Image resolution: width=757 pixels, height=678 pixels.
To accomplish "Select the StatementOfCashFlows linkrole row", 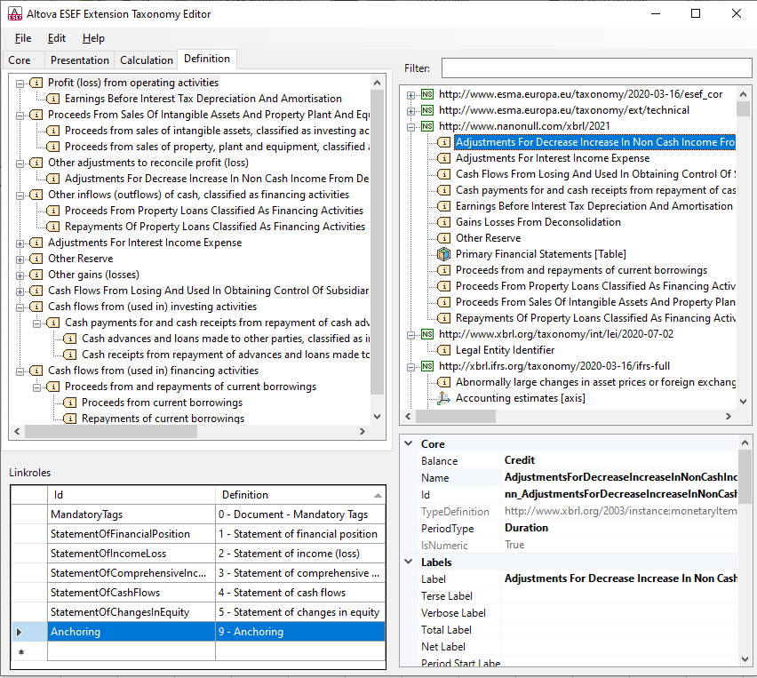I will [x=105, y=593].
